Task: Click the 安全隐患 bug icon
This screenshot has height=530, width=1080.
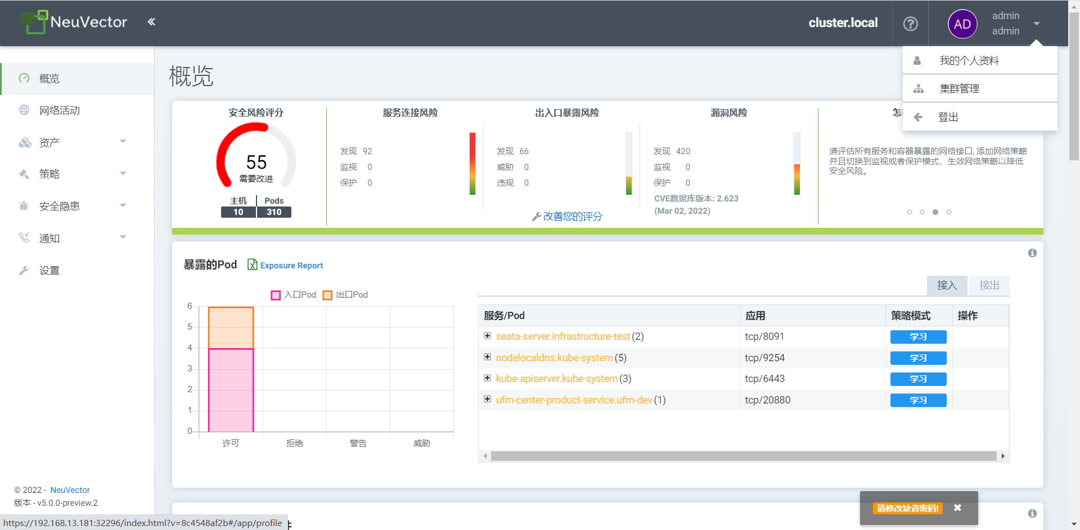Action: click(x=24, y=206)
